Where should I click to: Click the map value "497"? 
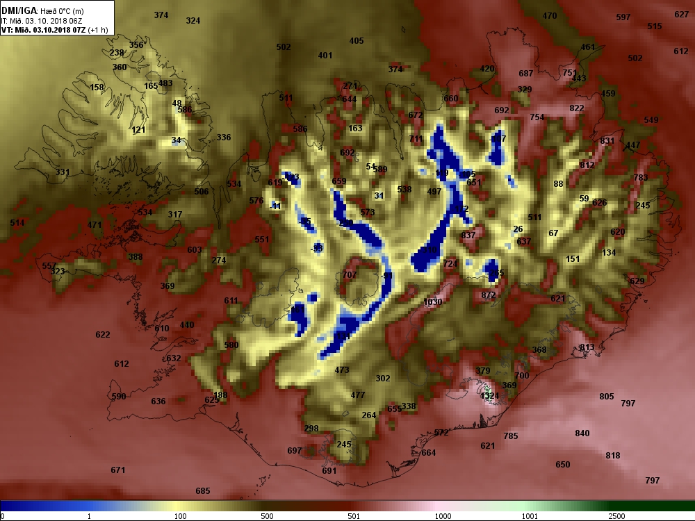point(434,192)
